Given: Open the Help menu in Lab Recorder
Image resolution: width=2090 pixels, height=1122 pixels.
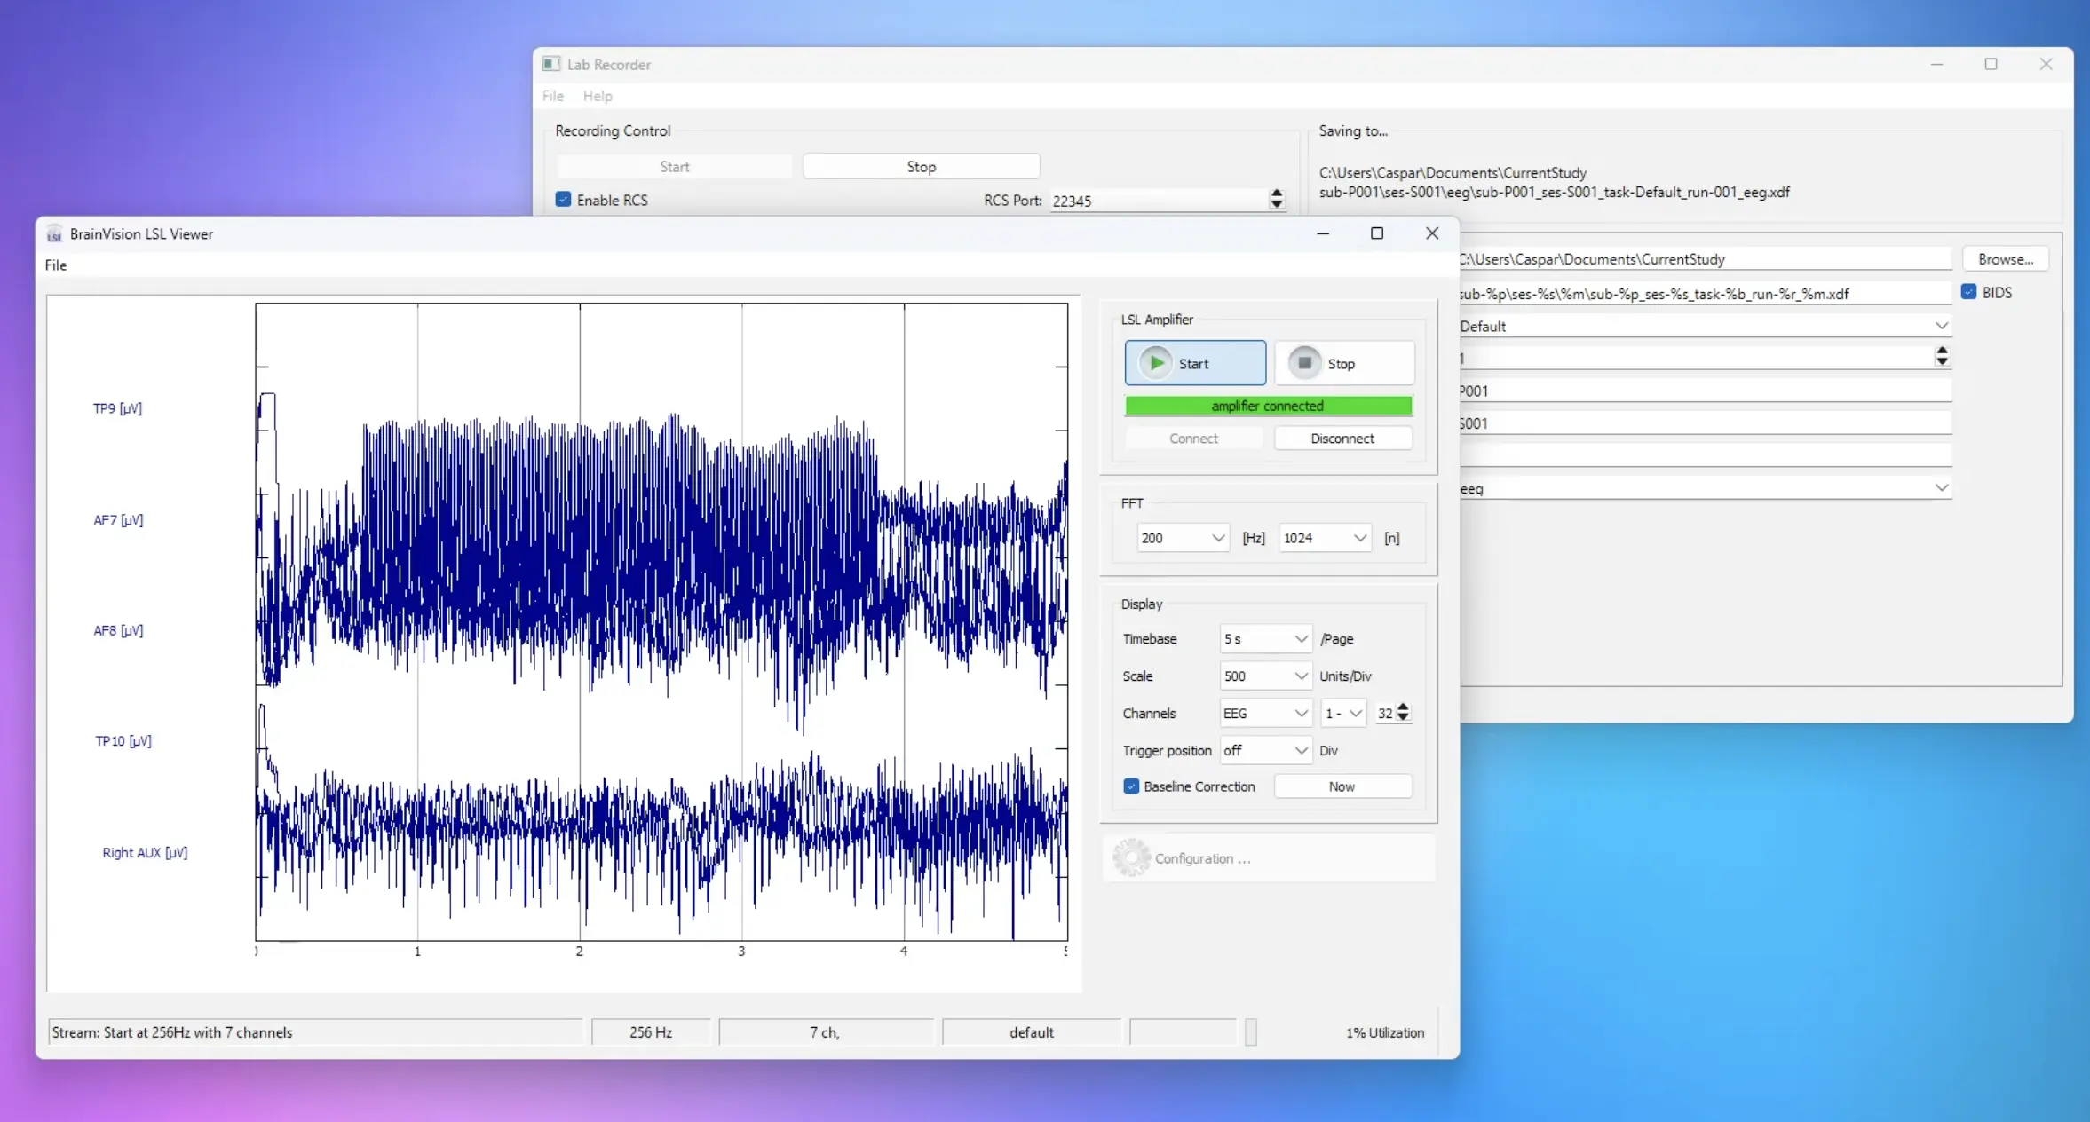Looking at the screenshot, I should [x=598, y=96].
